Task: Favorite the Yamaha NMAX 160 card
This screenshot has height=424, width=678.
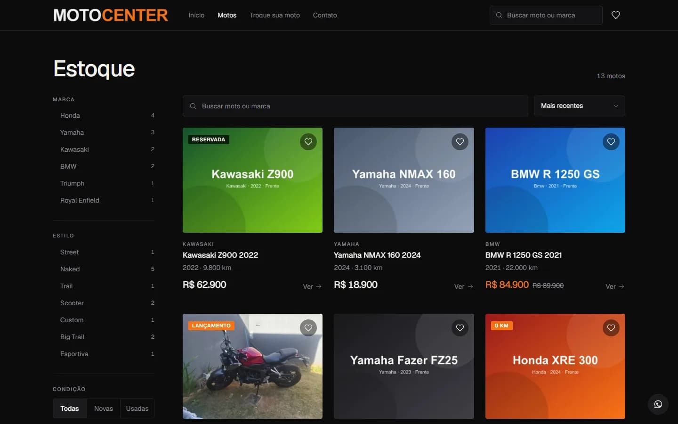Action: pyautogui.click(x=460, y=142)
